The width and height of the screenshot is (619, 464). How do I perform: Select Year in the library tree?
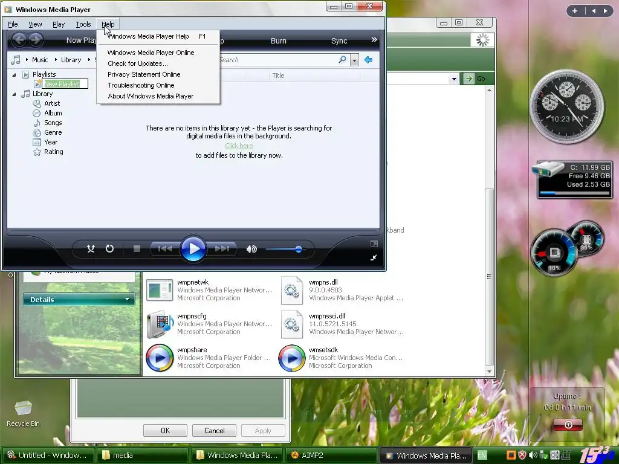51,142
